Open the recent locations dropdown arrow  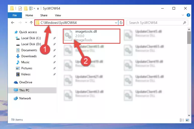tap(26, 23)
